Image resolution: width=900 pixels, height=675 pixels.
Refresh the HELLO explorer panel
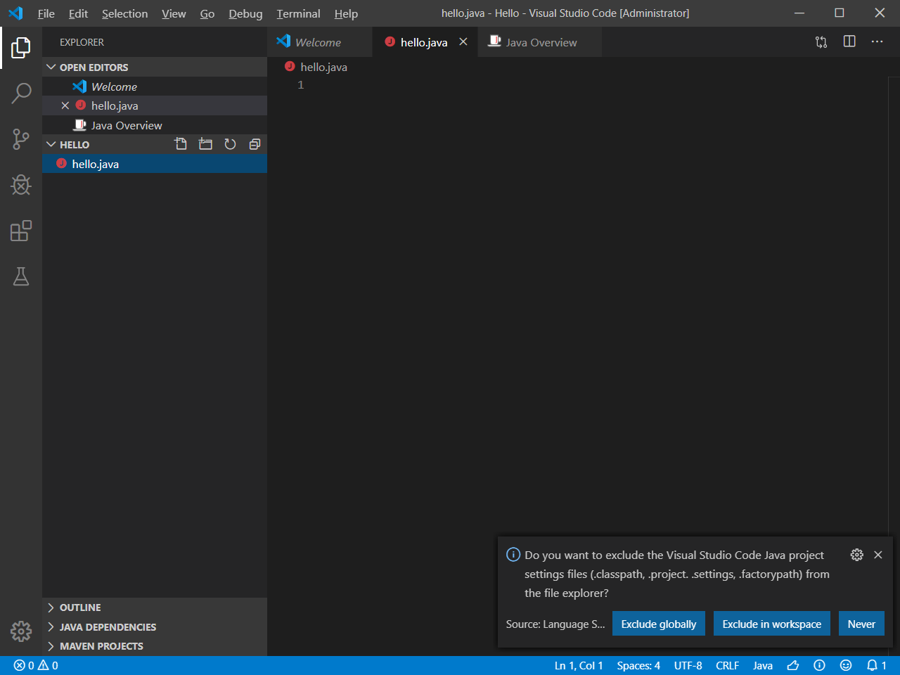click(x=230, y=144)
